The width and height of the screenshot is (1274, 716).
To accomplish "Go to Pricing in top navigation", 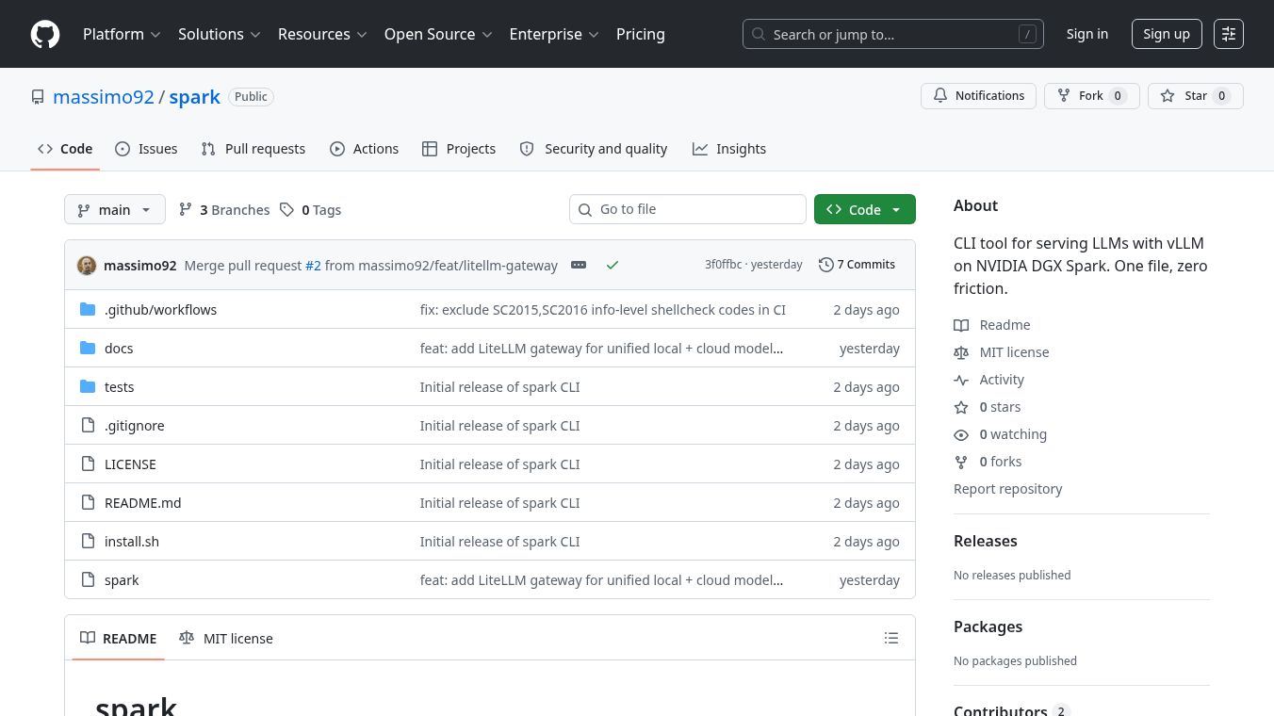I will click(641, 34).
